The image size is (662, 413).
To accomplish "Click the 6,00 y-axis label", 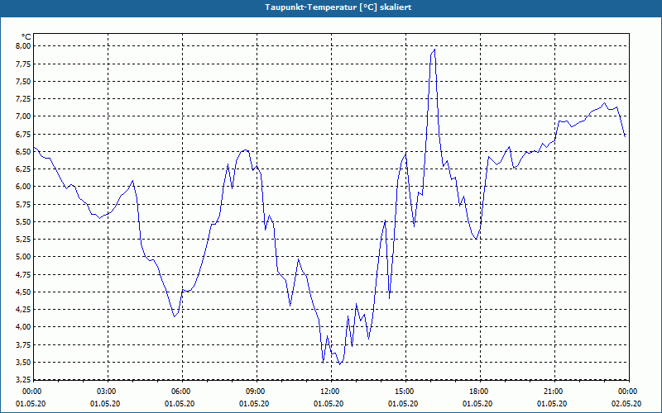I will (x=22, y=187).
